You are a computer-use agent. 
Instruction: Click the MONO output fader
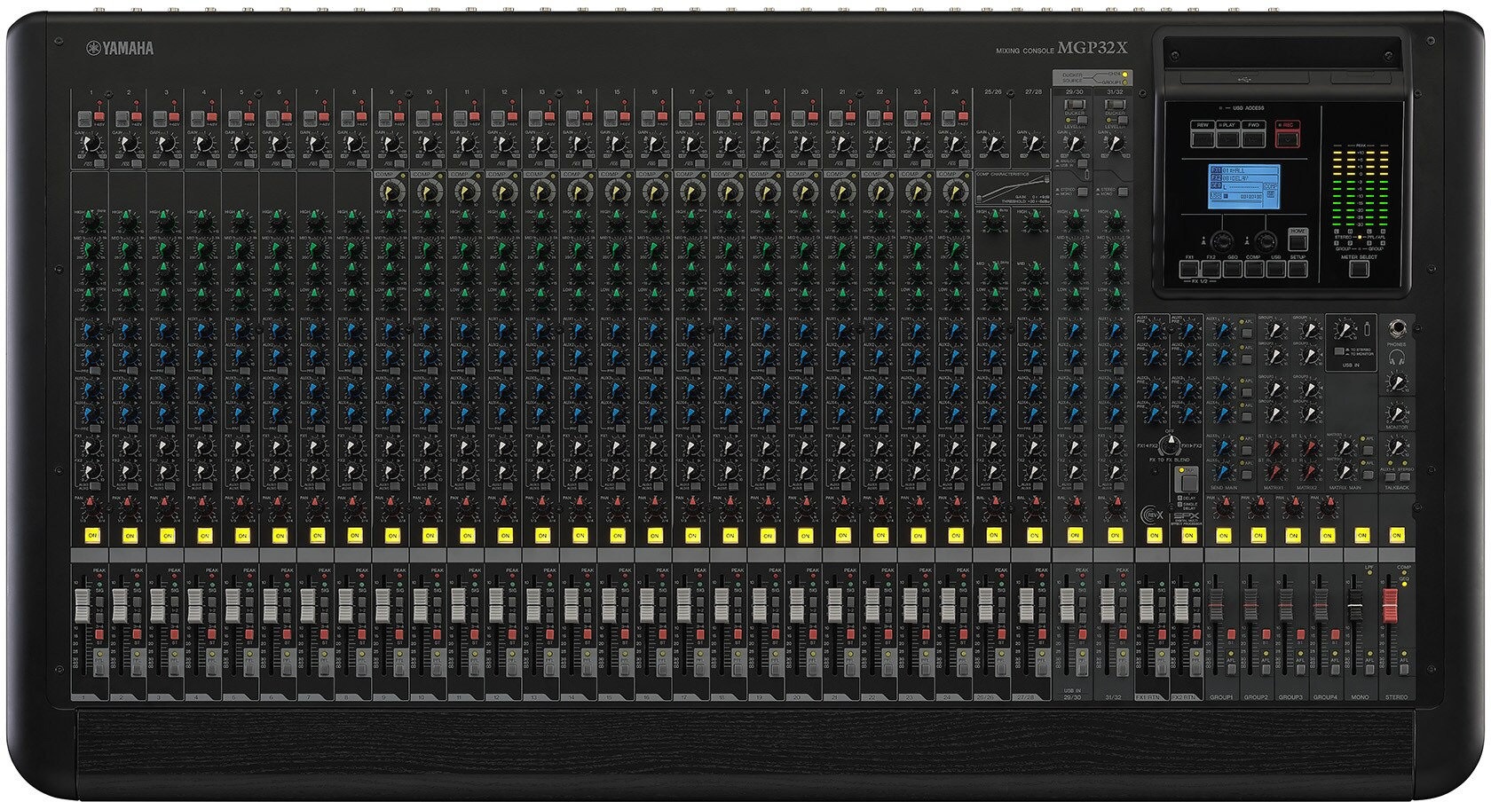[x=1355, y=605]
